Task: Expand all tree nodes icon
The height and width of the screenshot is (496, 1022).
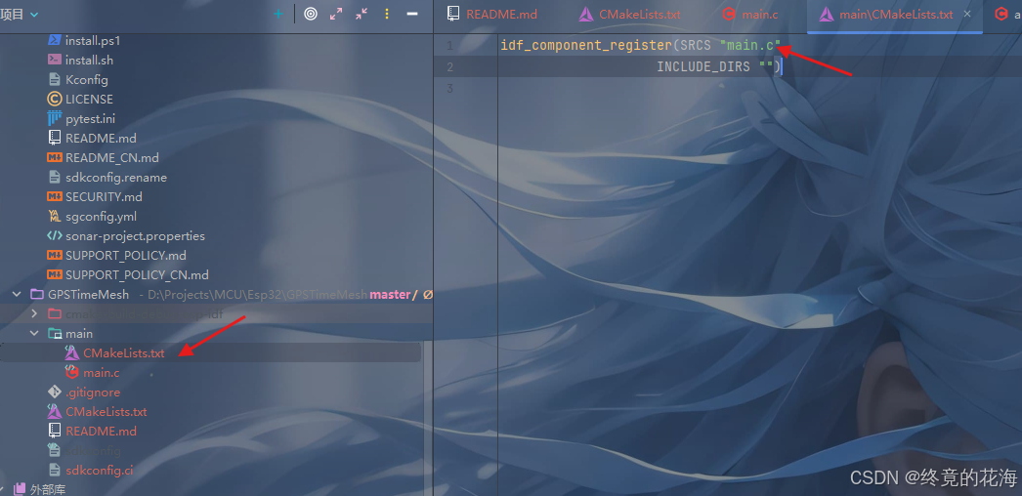Action: point(336,14)
